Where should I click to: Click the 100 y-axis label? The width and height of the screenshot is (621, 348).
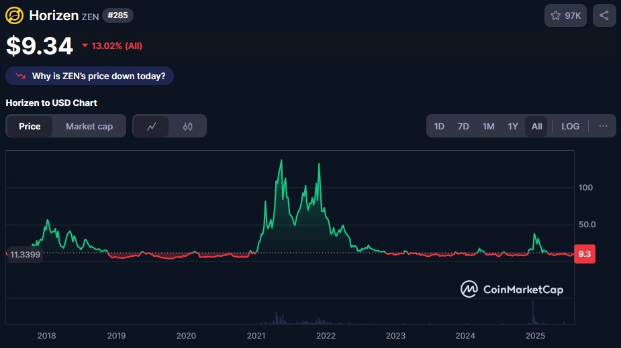point(585,188)
